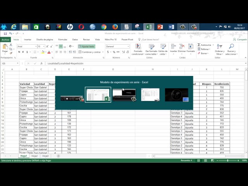Click the Compartir share button
248x186 pixels.
[240, 40]
